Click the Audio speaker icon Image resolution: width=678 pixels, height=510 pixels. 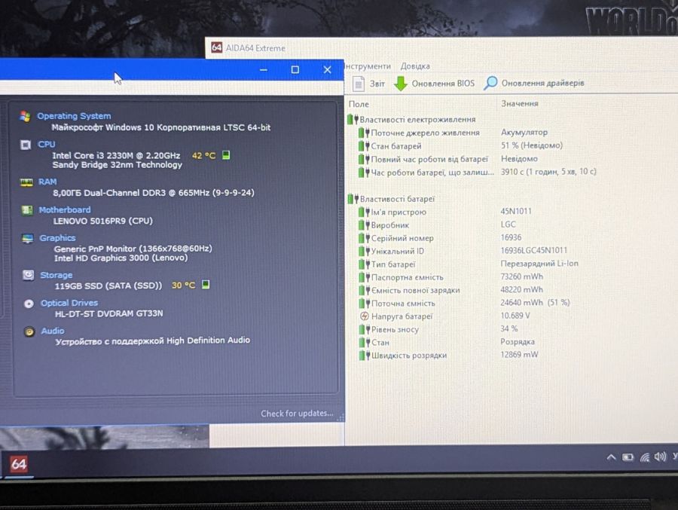point(29,331)
